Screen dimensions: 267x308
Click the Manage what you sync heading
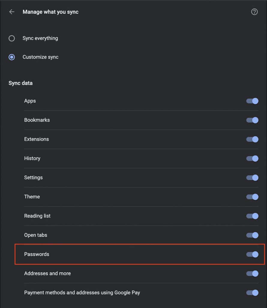tap(50, 12)
